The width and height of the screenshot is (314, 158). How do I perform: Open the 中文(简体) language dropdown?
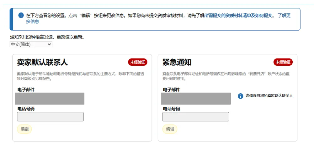point(31,44)
